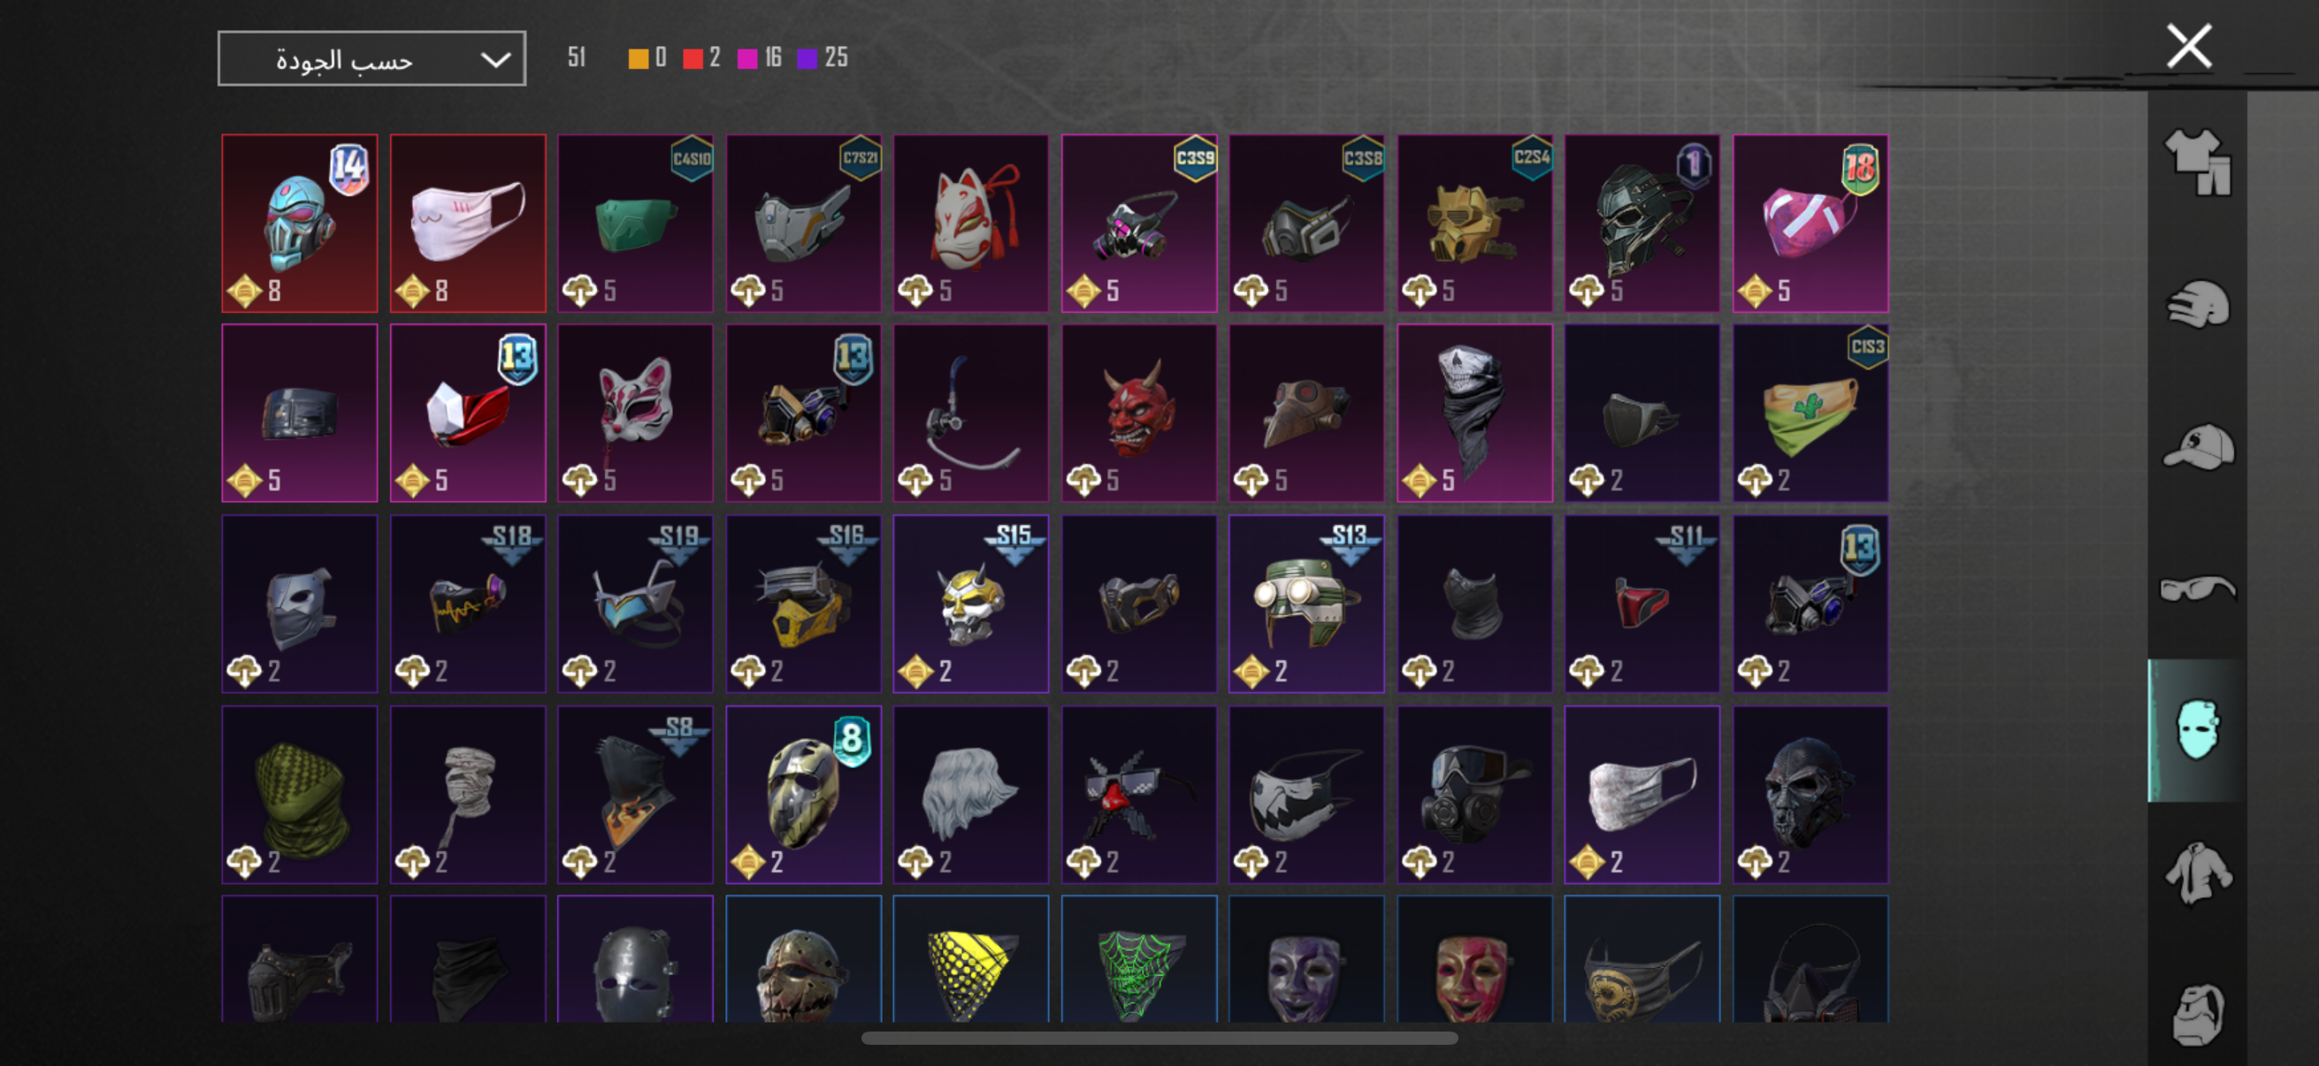The image size is (2319, 1066).
Task: Filter by red quality color swatch
Action: point(693,59)
